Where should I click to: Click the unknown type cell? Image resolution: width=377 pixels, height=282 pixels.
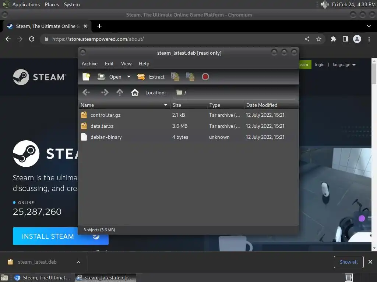pos(219,137)
